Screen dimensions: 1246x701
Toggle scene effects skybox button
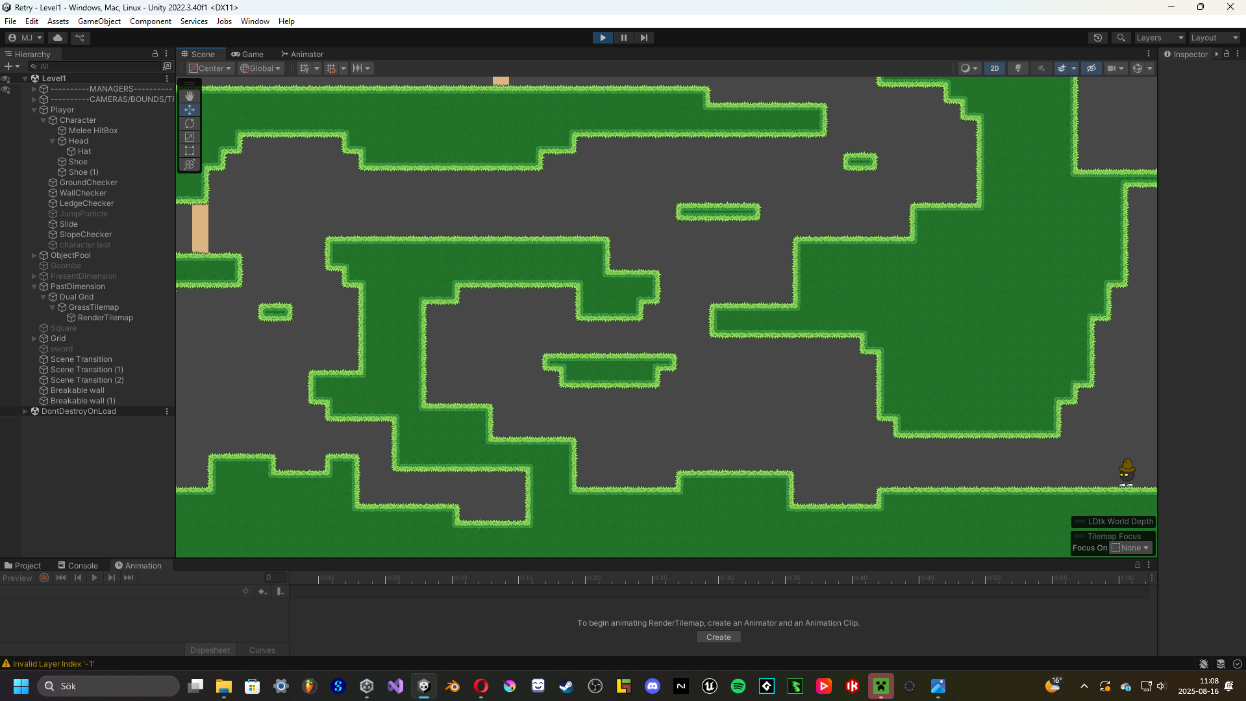coord(1062,68)
